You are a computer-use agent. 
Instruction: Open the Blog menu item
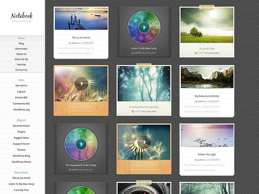point(21,43)
